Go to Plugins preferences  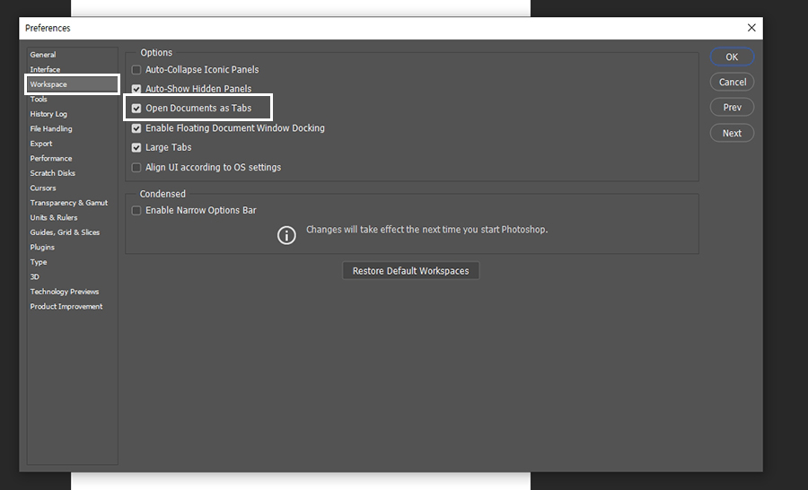pos(42,248)
